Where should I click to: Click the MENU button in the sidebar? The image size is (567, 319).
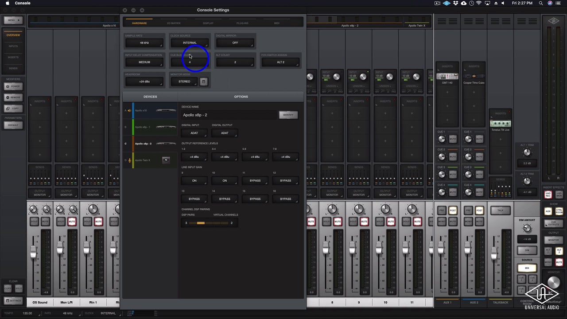pos(13,20)
